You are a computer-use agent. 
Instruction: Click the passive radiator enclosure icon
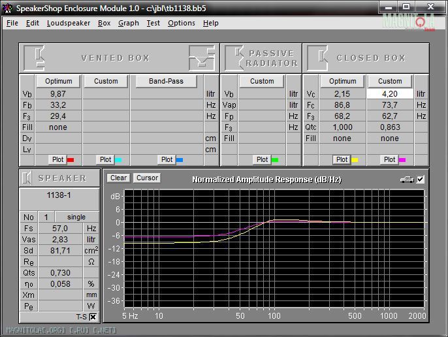[234, 58]
